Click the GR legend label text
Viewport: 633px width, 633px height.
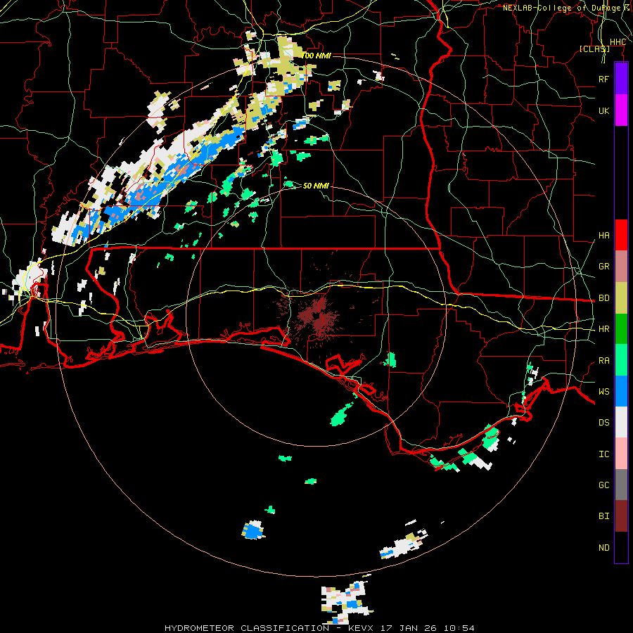coord(603,267)
